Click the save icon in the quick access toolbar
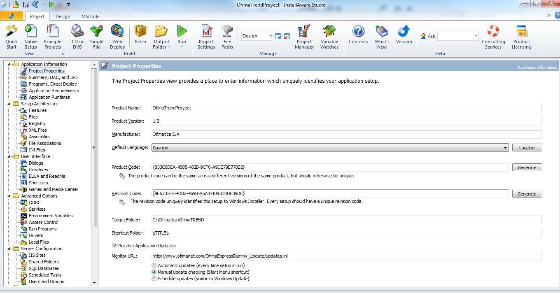The image size is (560, 293). (26, 5)
